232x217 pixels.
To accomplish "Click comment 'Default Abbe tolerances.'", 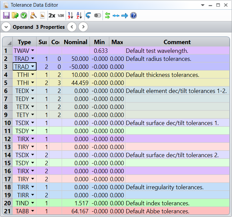I will [x=158, y=211].
